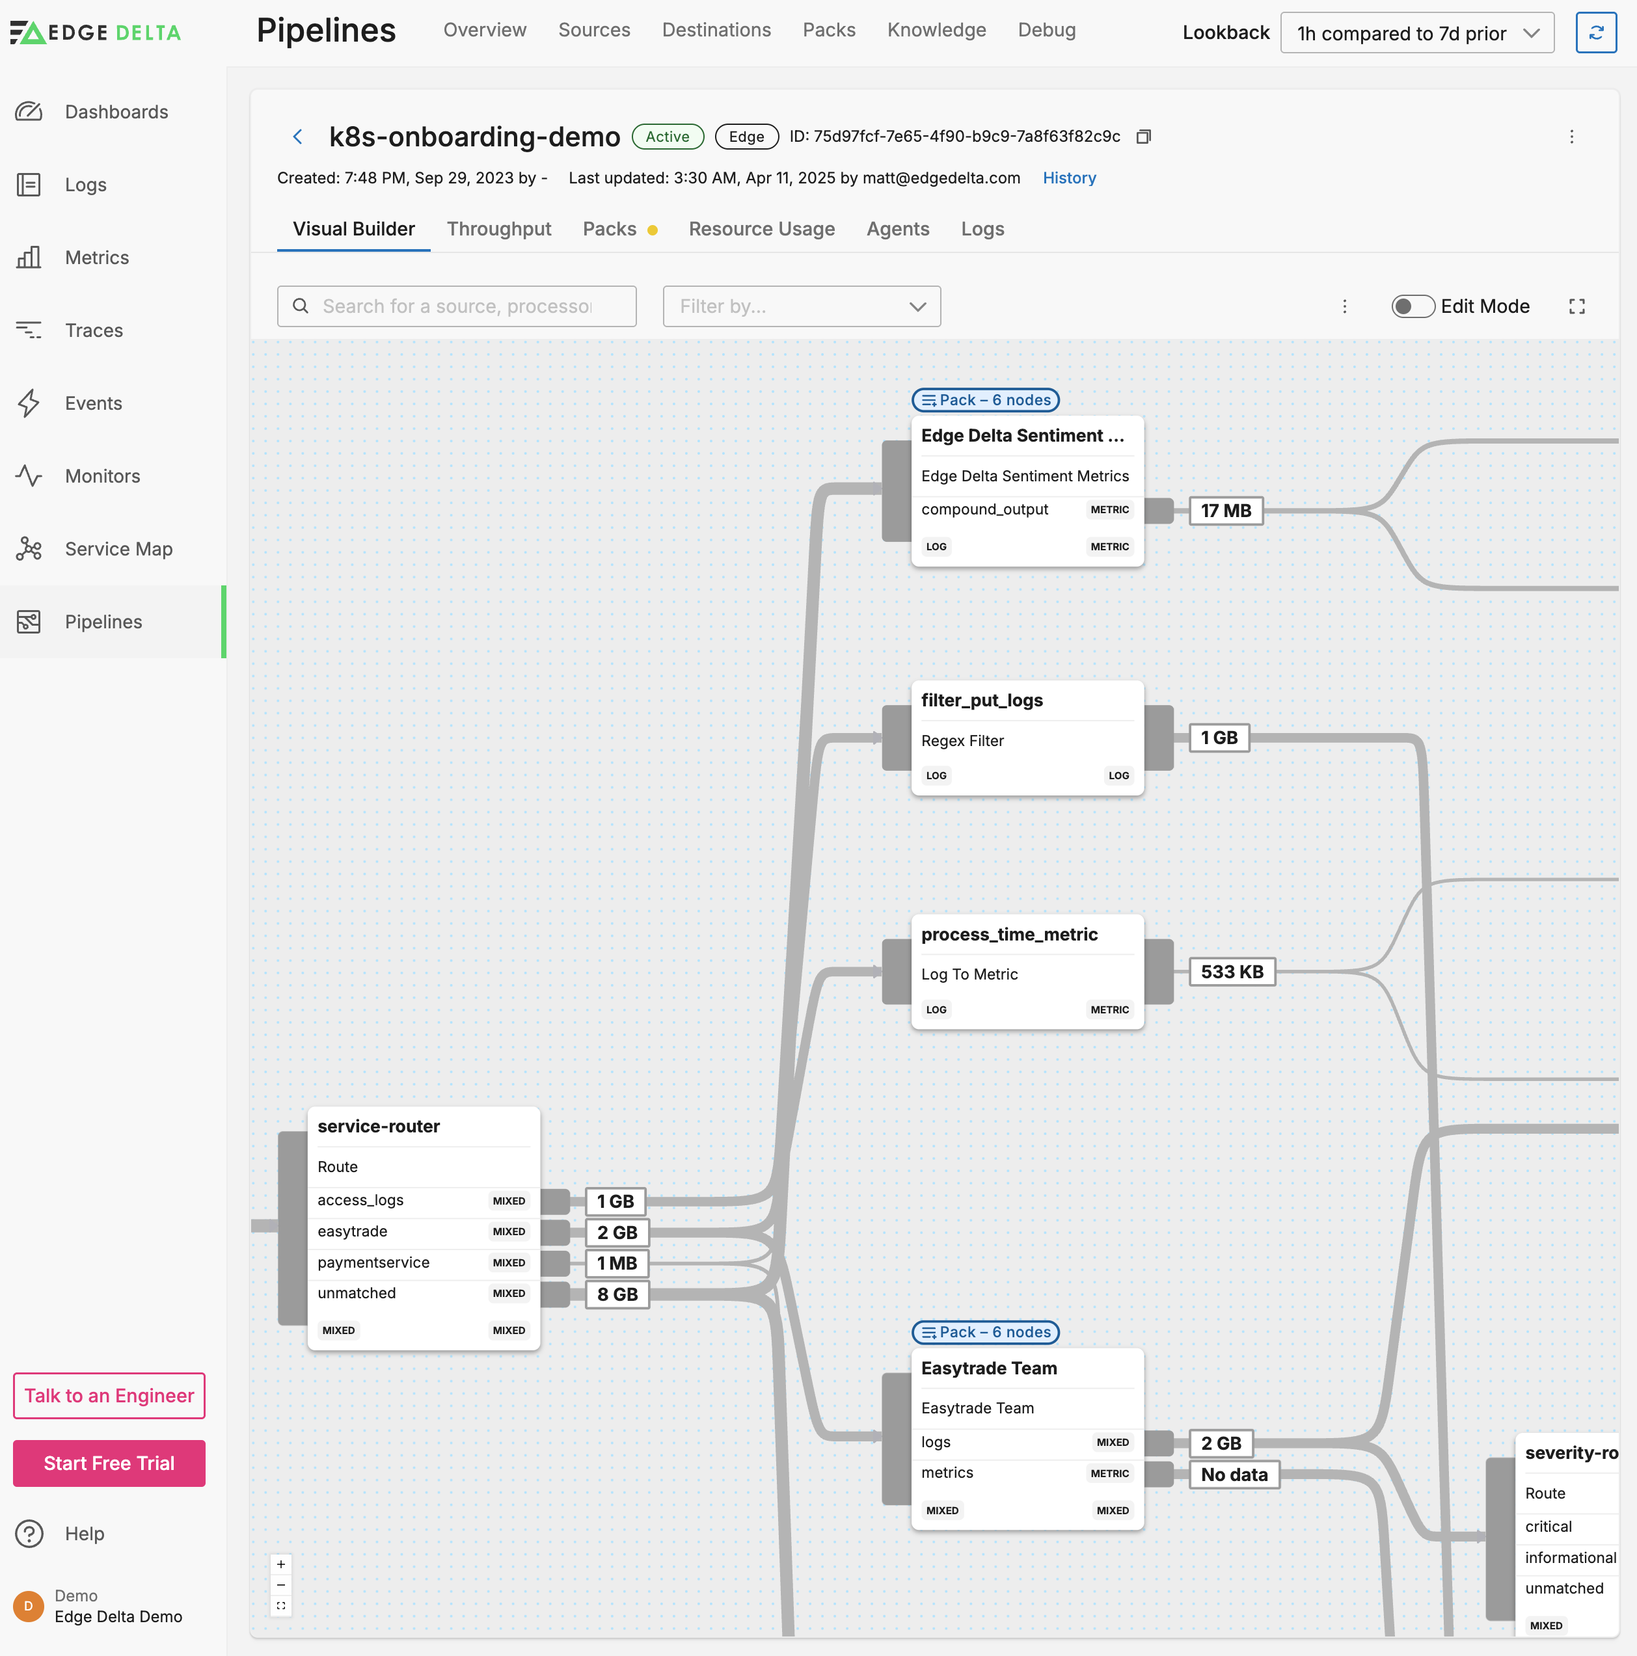
Task: Select the severity-router node
Action: pos(1567,1534)
